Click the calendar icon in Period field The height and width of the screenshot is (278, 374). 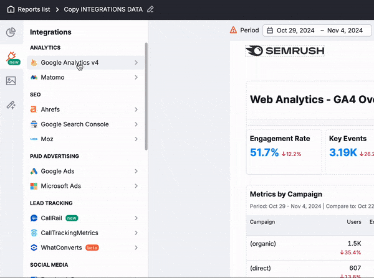(270, 30)
